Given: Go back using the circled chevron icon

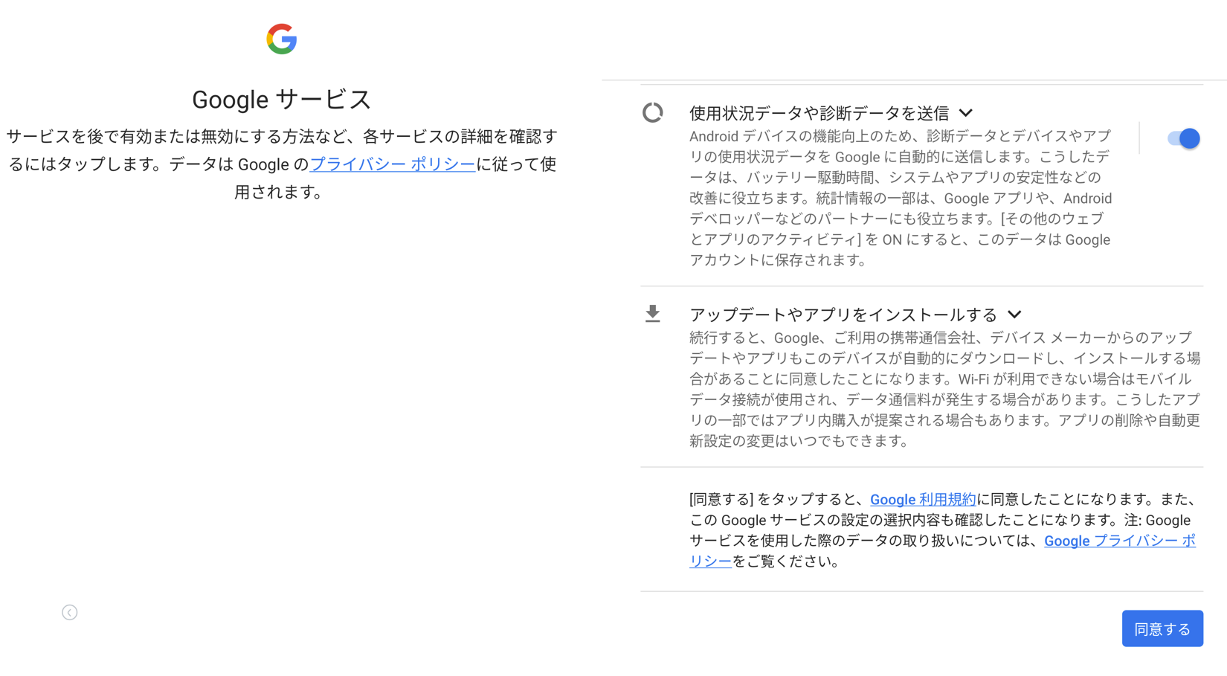Looking at the screenshot, I should pyautogui.click(x=70, y=612).
